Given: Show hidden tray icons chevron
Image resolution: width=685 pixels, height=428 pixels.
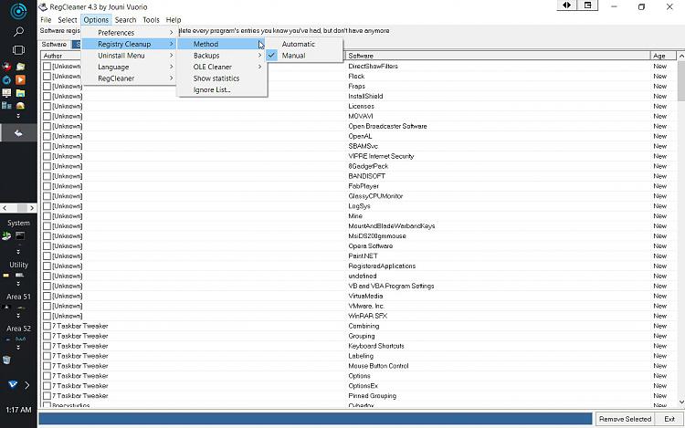Looking at the screenshot, I should (27, 385).
